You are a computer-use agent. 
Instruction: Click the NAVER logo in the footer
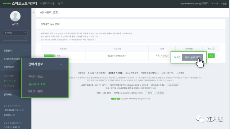click(115, 99)
